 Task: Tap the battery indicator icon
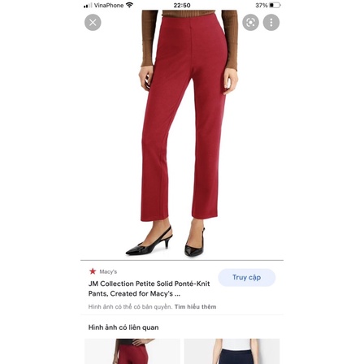275,5
